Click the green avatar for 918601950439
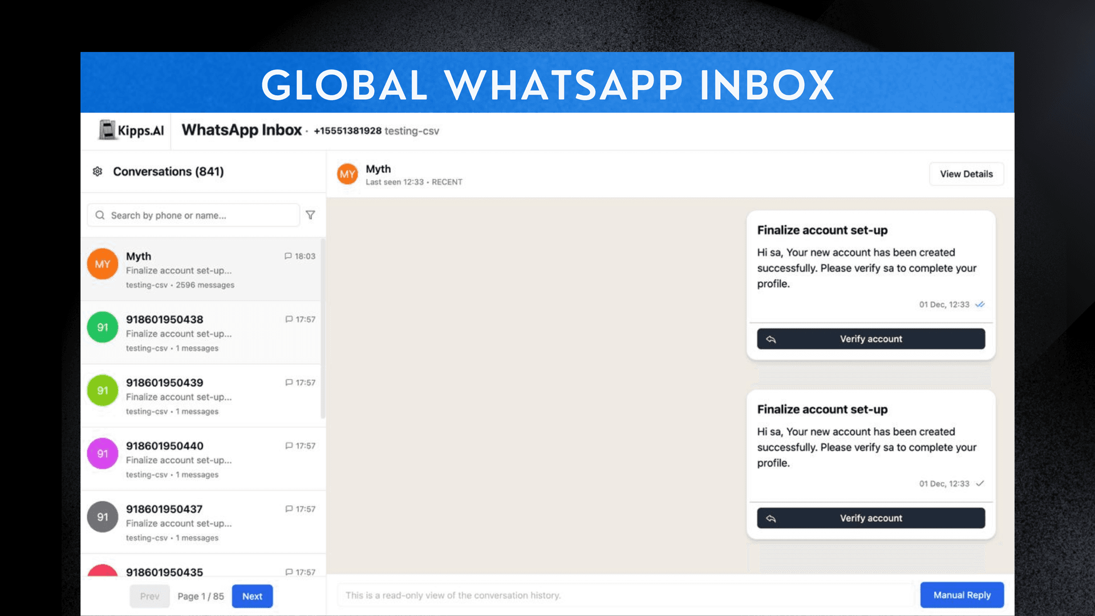 pos(102,390)
